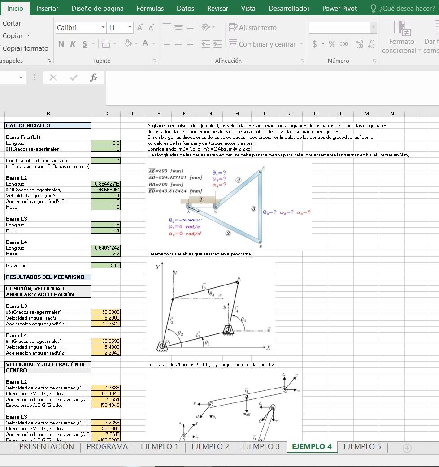The width and height of the screenshot is (439, 467).
Task: Align text left icon
Action: coord(167,44)
